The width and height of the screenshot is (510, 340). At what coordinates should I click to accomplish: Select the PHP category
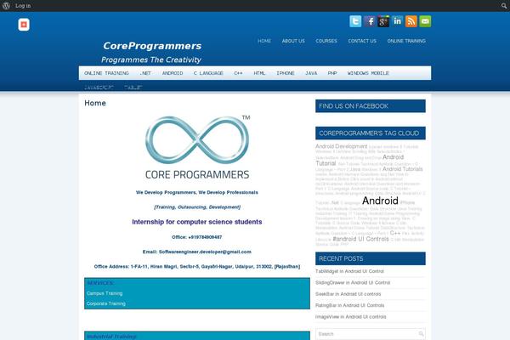tap(332, 73)
